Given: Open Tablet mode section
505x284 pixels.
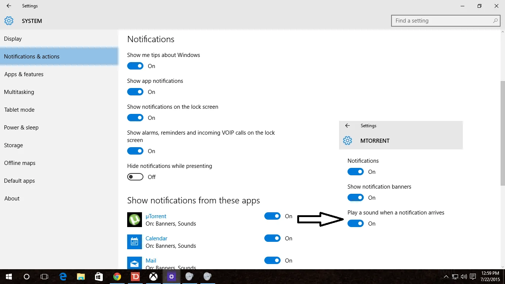Looking at the screenshot, I should [59, 109].
